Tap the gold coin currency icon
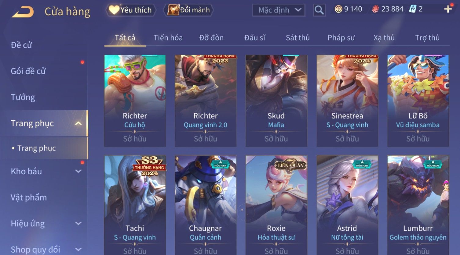This screenshot has width=460, height=255. point(338,9)
